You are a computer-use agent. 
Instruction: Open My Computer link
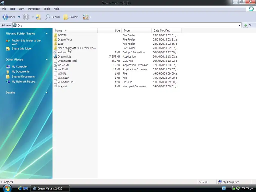coord(19,66)
